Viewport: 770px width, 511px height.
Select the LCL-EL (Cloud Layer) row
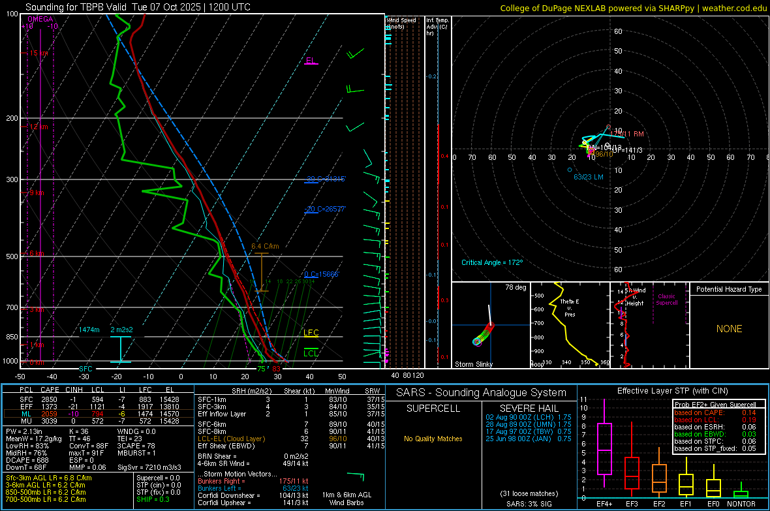(x=291, y=439)
